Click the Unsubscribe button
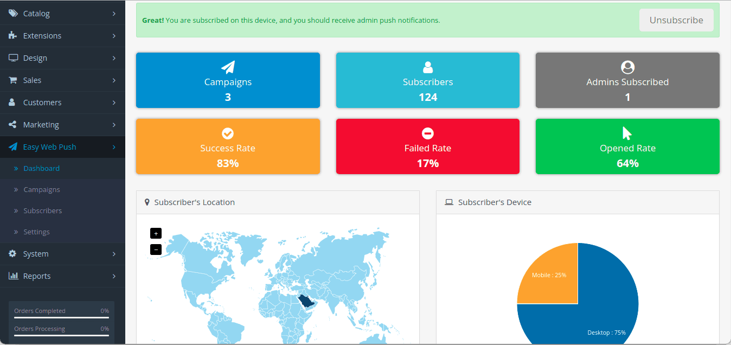Viewport: 731px width, 345px height. [x=676, y=20]
